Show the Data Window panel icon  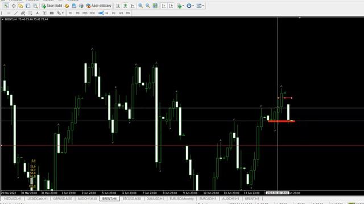click(x=28, y=6)
